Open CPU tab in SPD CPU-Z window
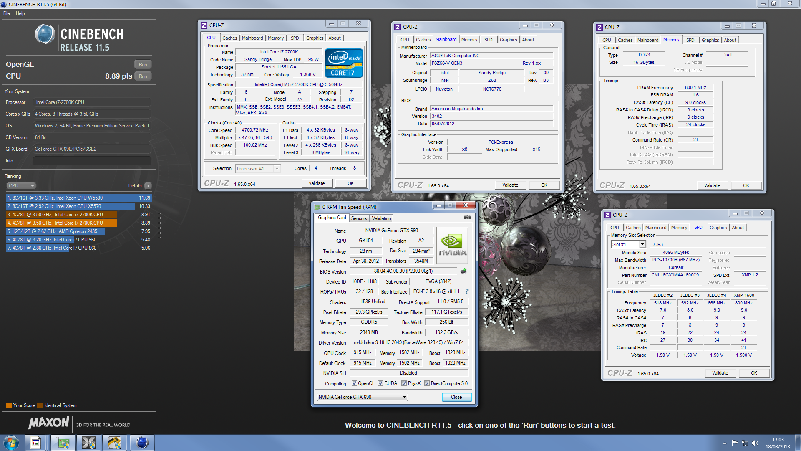 pos(615,228)
